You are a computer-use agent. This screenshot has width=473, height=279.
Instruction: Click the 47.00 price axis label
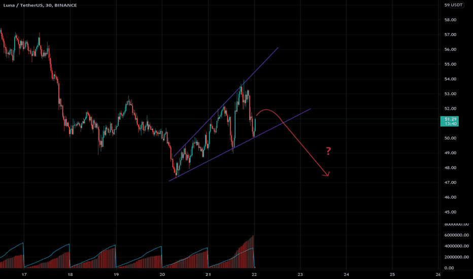450,183
